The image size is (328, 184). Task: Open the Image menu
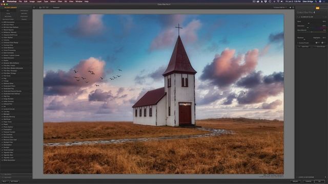[32, 2]
